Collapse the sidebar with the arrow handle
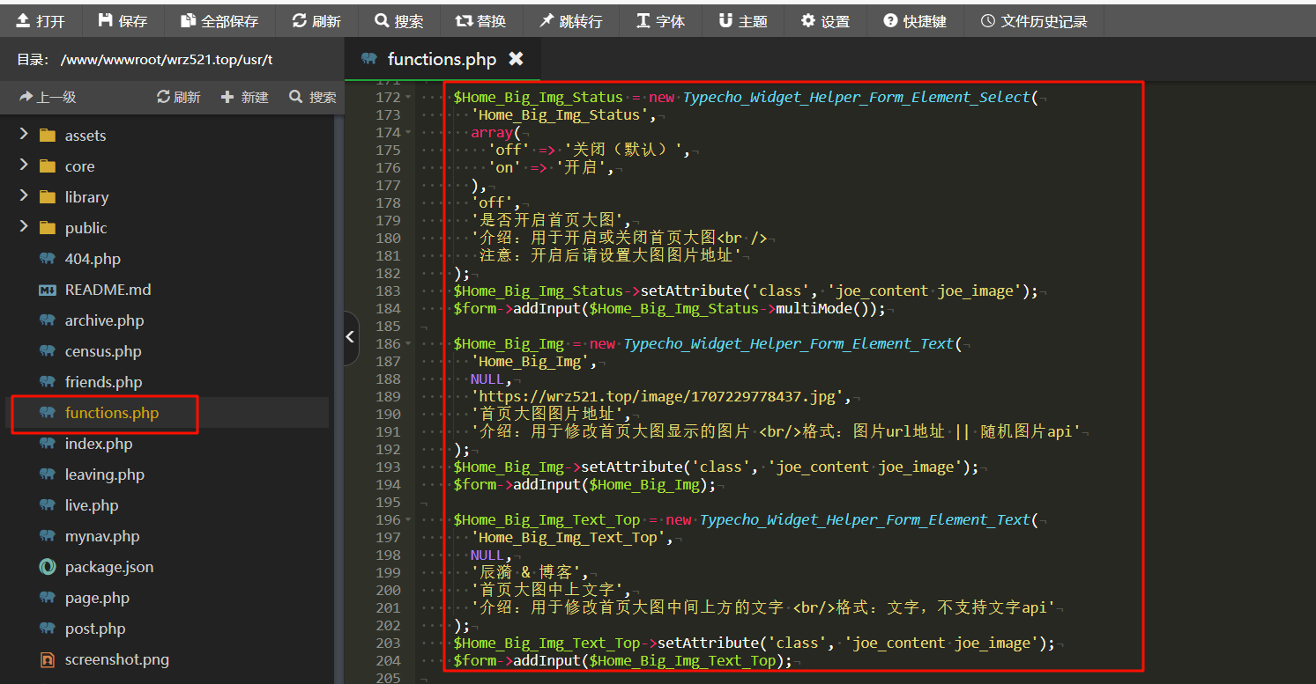Image resolution: width=1316 pixels, height=684 pixels. [351, 337]
